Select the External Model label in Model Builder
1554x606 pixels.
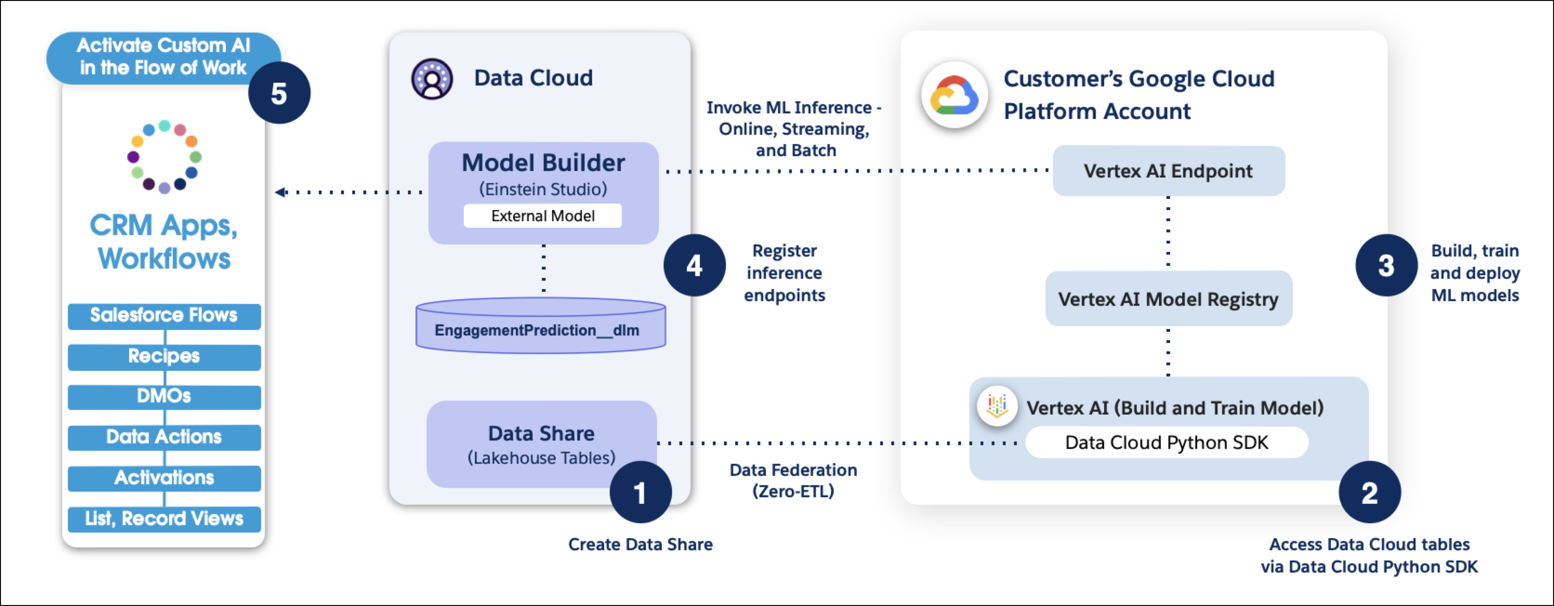[542, 215]
